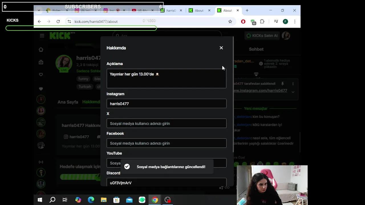The height and width of the screenshot is (205, 365).
Task: Click the X username input field
Action: point(167,123)
